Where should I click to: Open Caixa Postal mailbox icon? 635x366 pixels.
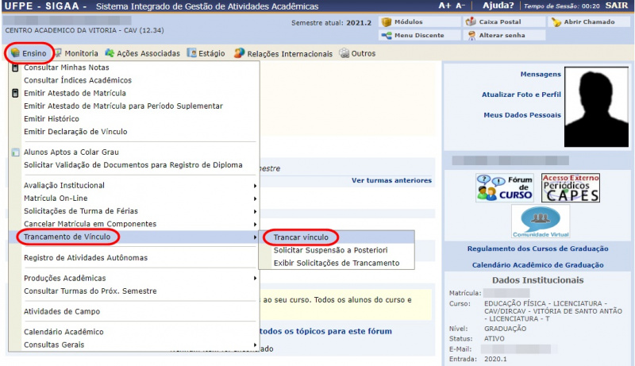471,21
